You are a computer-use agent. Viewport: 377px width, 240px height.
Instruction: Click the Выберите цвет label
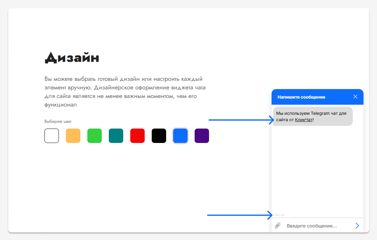(58, 122)
